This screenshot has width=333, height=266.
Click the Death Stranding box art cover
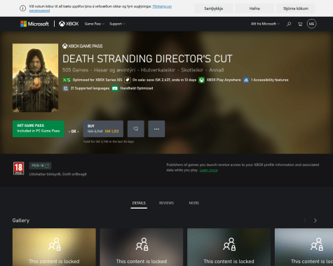coord(35,78)
